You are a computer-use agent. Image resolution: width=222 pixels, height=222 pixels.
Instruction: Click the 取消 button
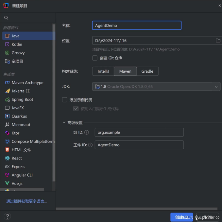tap(208, 217)
